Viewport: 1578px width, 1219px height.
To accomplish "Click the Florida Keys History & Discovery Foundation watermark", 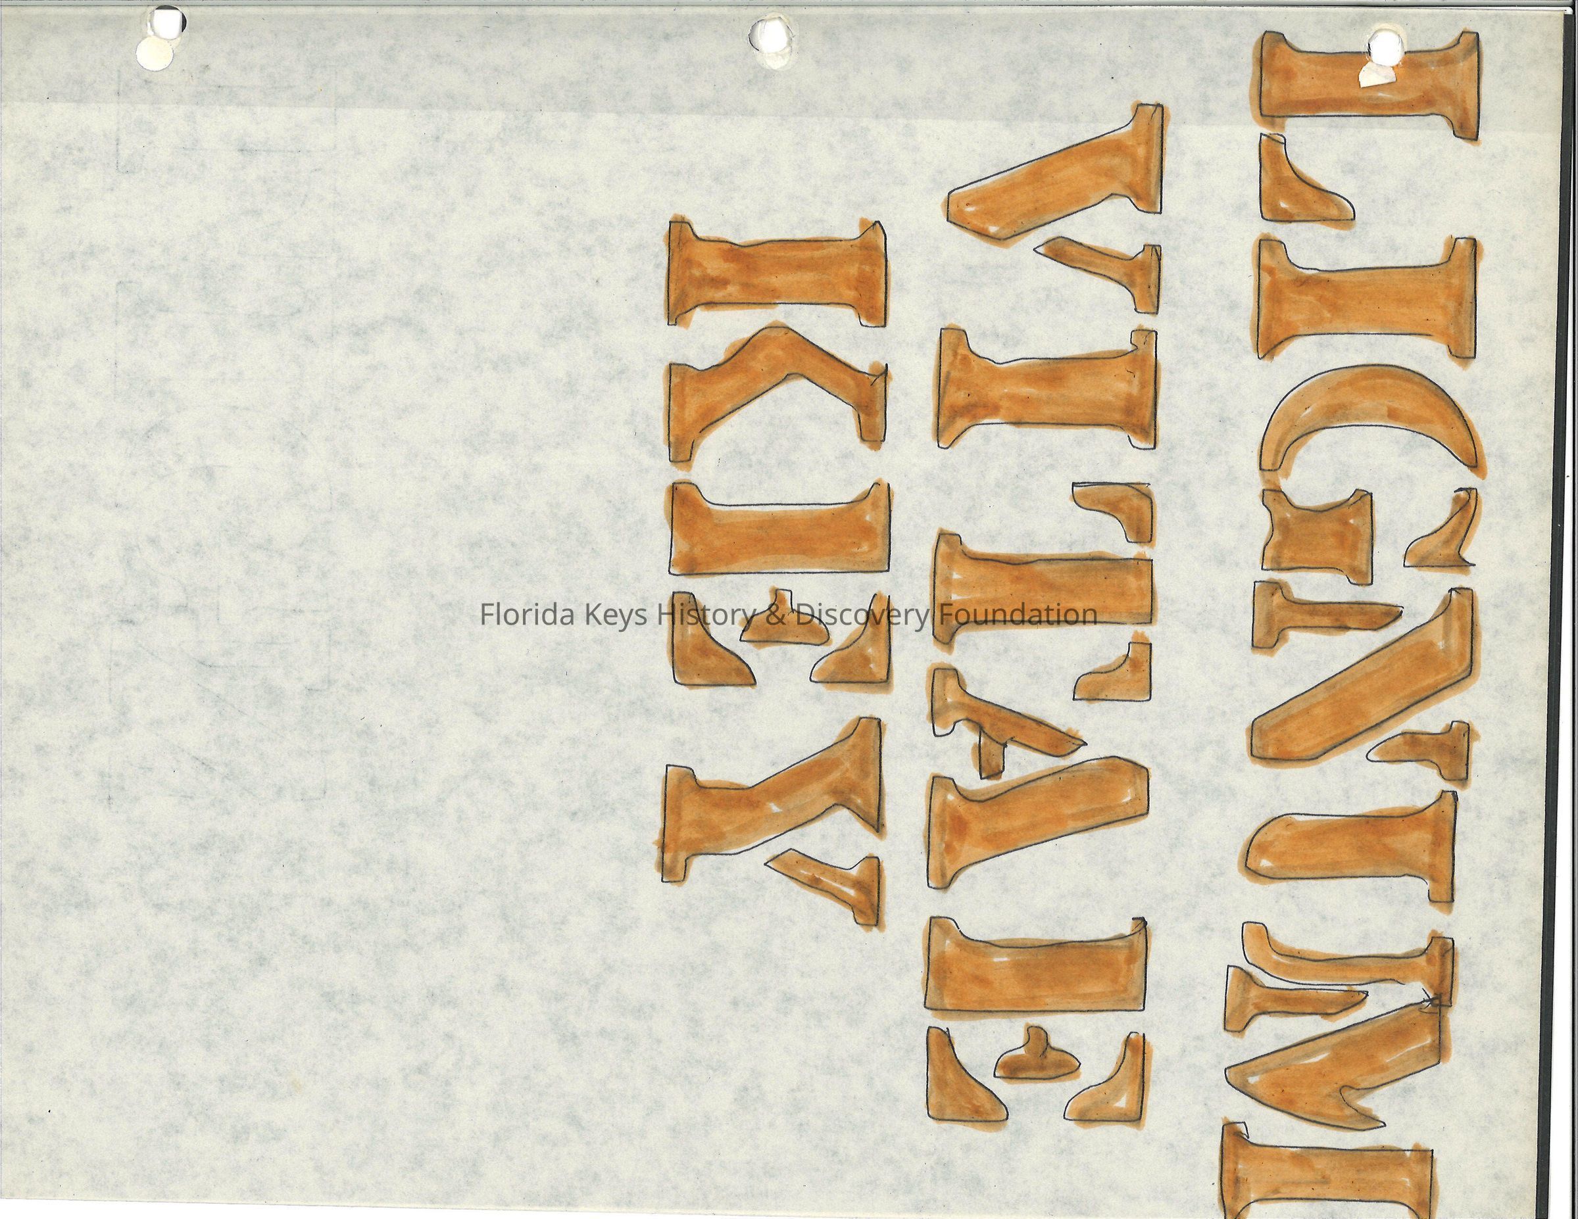I will point(788,615).
